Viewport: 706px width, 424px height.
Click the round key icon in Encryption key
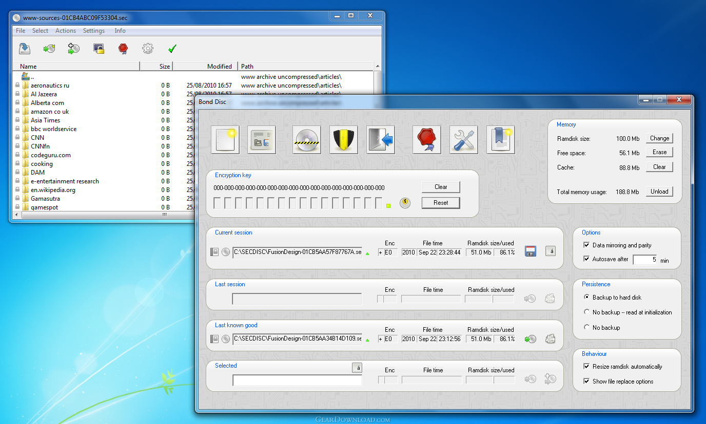[405, 203]
